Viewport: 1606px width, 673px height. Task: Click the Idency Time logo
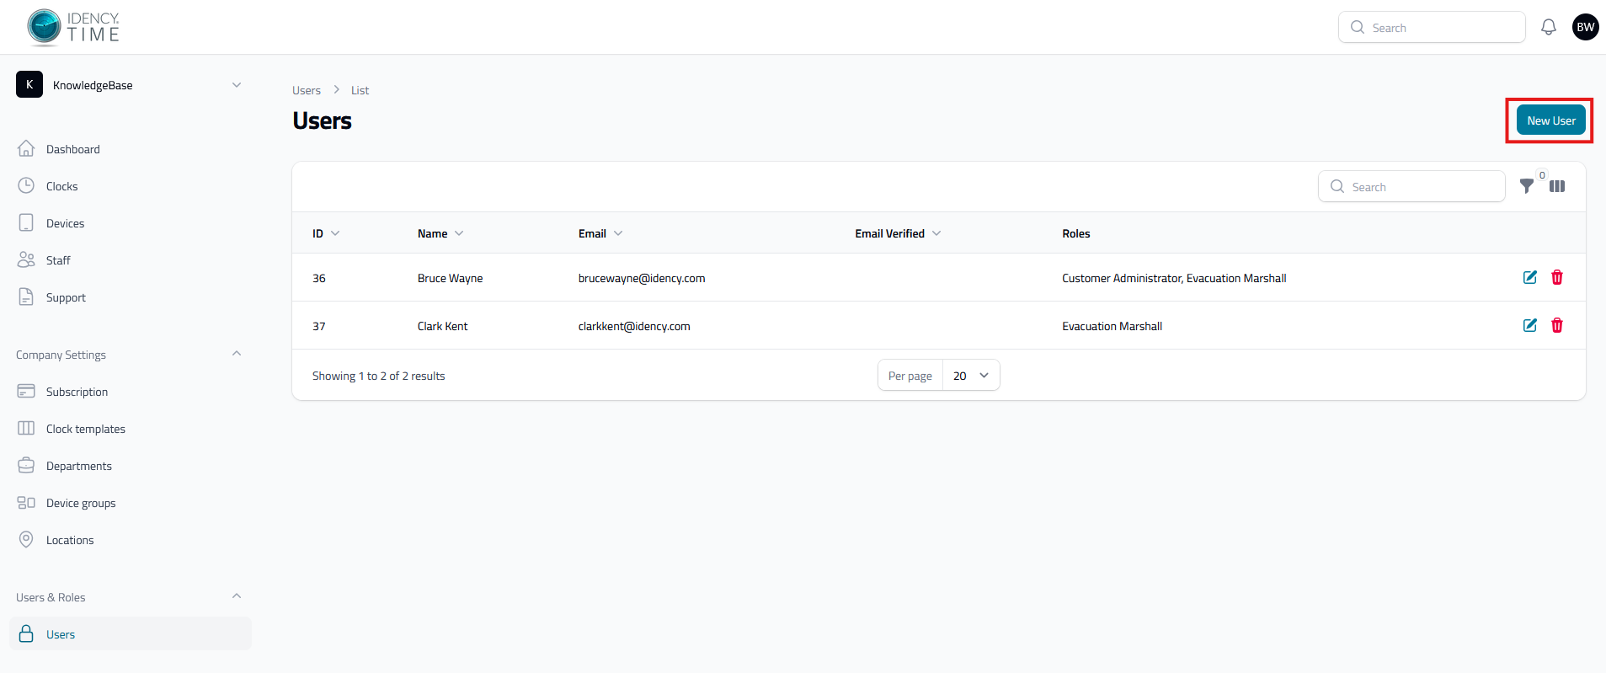tap(73, 27)
